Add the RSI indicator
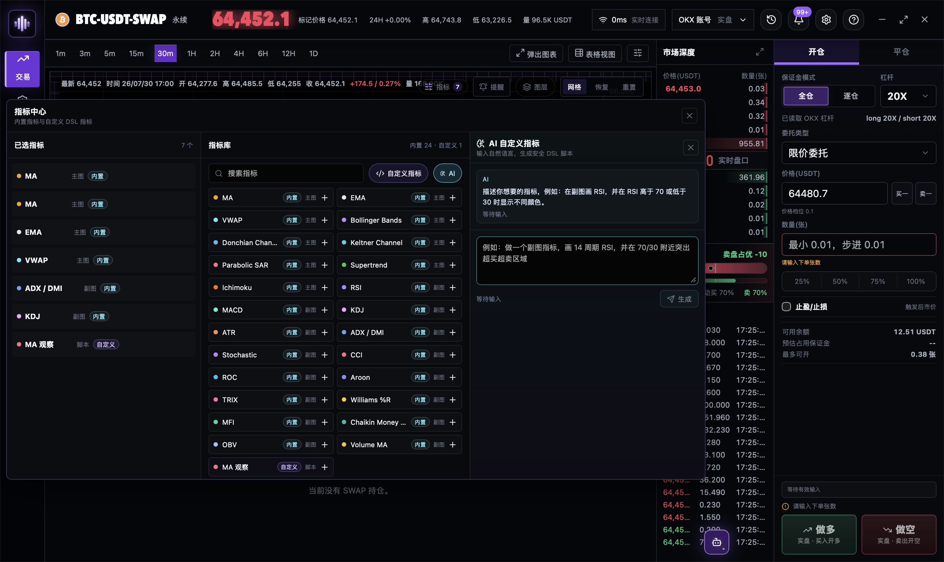This screenshot has width=944, height=562. [452, 288]
